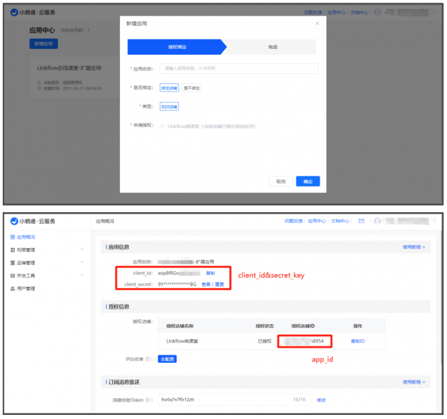Click the 应用概况 sidebar icon
Screen dimensions: 447x419
click(12, 237)
